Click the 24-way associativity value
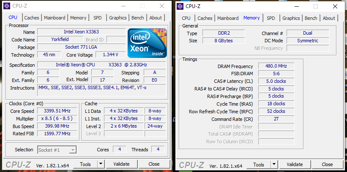 (155, 126)
